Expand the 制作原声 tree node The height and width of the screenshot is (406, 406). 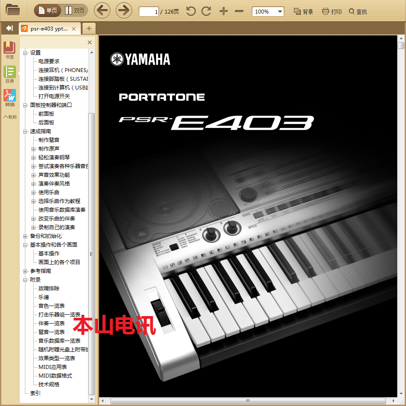point(34,149)
